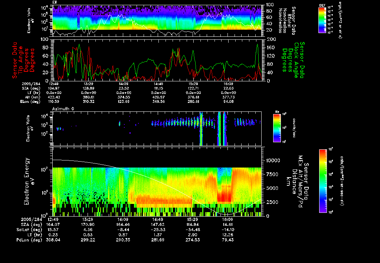Select the SZA value 164.07

(53, 224)
